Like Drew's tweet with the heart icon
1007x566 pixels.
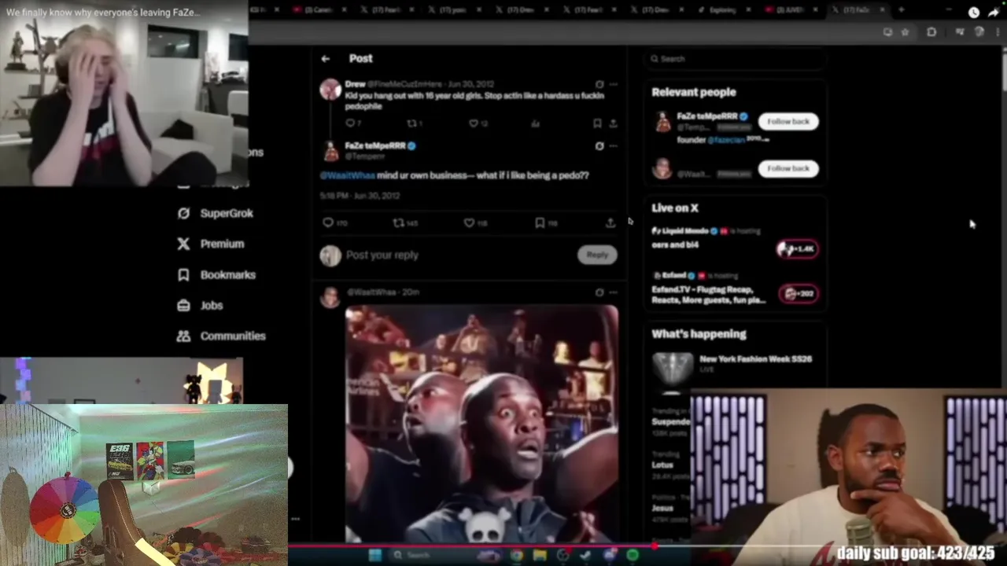pos(474,123)
